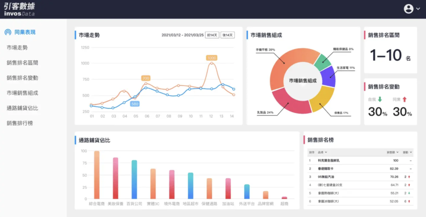Click the 同業表現 broadcast icon in sidebar
Viewport: 426px width, 217px height.
(x=8, y=32)
